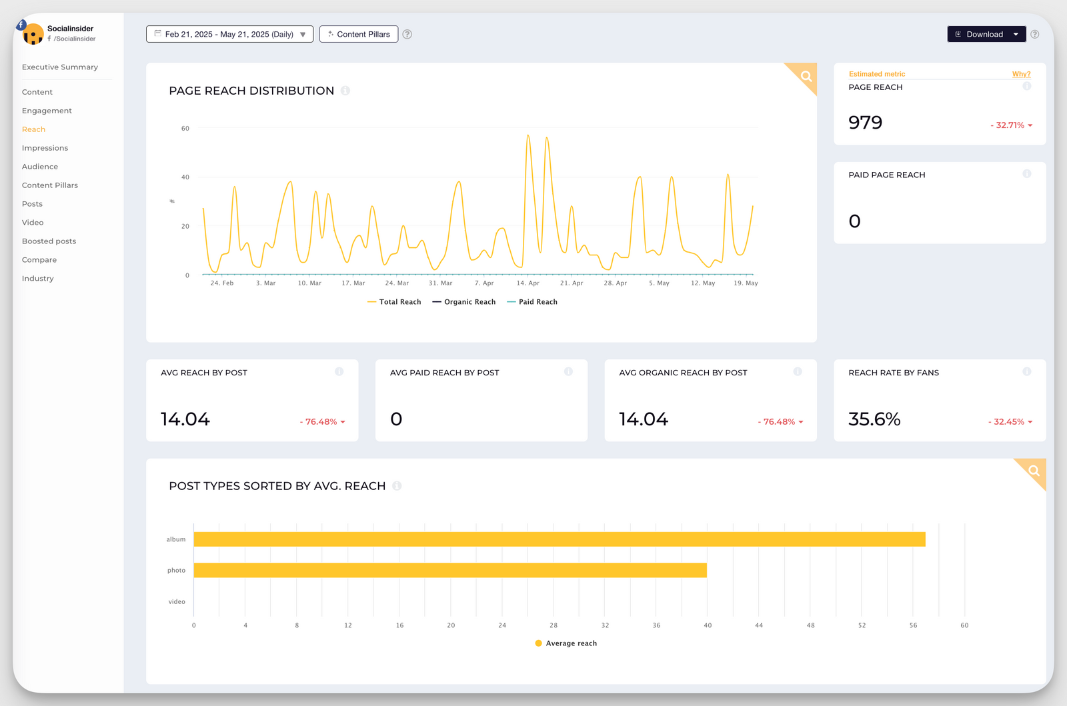Click the album bar in Post Types chart
This screenshot has height=706, width=1067.
[x=559, y=539]
